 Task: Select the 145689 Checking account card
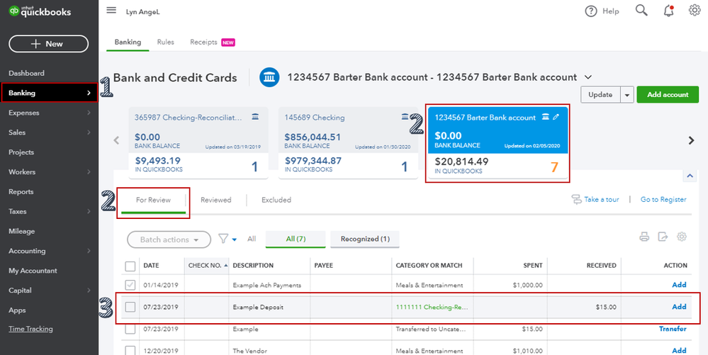(x=348, y=142)
